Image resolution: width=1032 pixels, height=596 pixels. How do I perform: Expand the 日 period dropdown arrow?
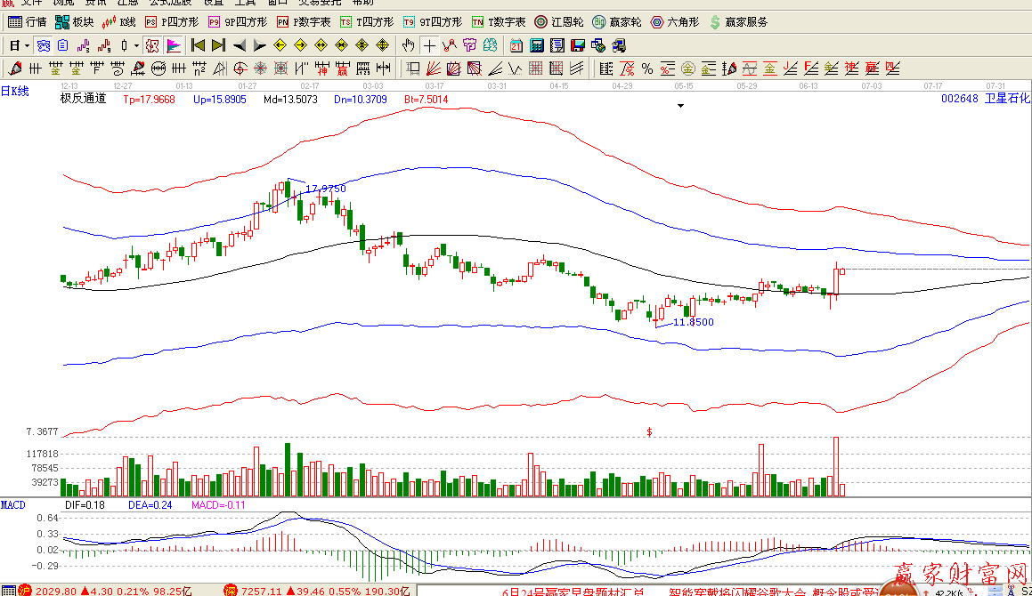pyautogui.click(x=27, y=45)
